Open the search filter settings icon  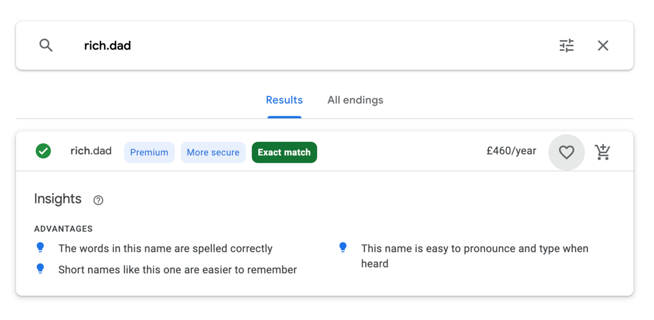[x=567, y=45]
